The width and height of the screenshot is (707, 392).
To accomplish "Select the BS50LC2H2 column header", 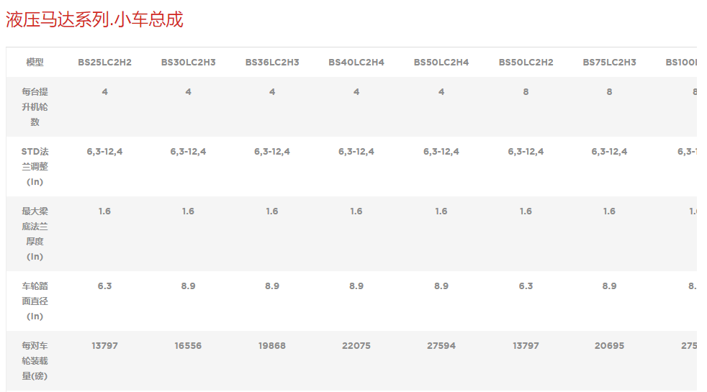I will click(x=526, y=63).
